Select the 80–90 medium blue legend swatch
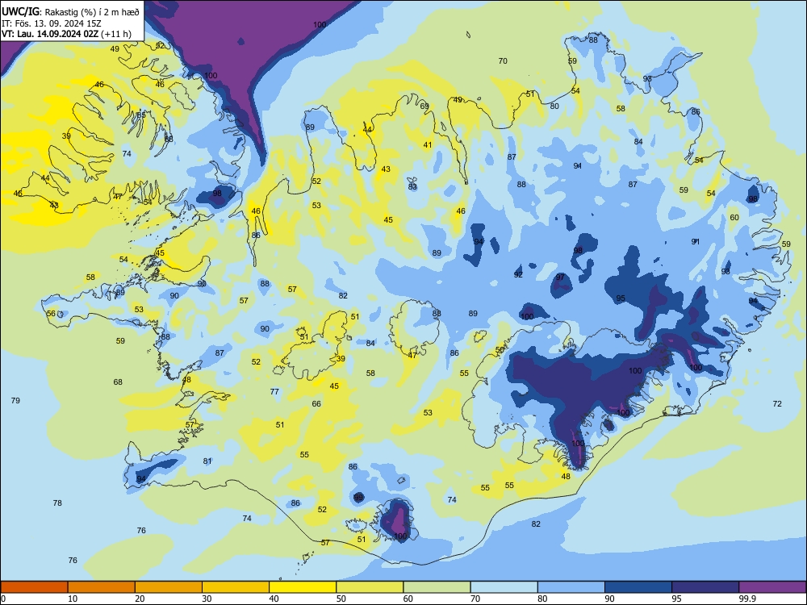Viewport: 807px width, 605px height. [571, 587]
